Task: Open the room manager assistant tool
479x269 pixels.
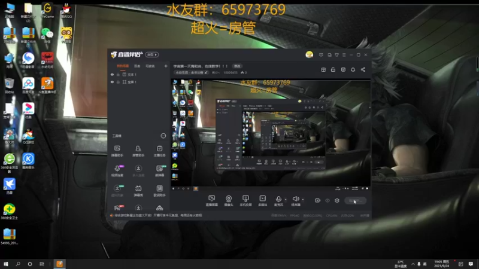Action: (138, 151)
